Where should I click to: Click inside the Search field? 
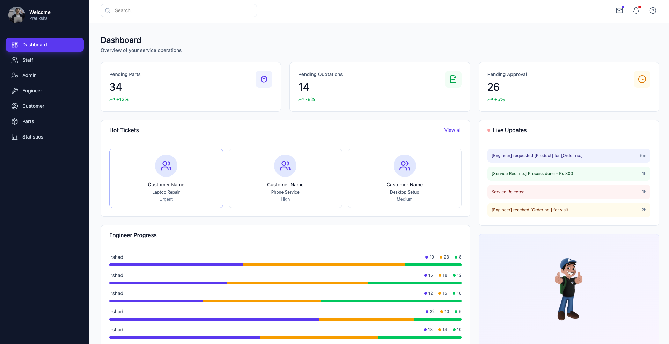[x=178, y=10]
